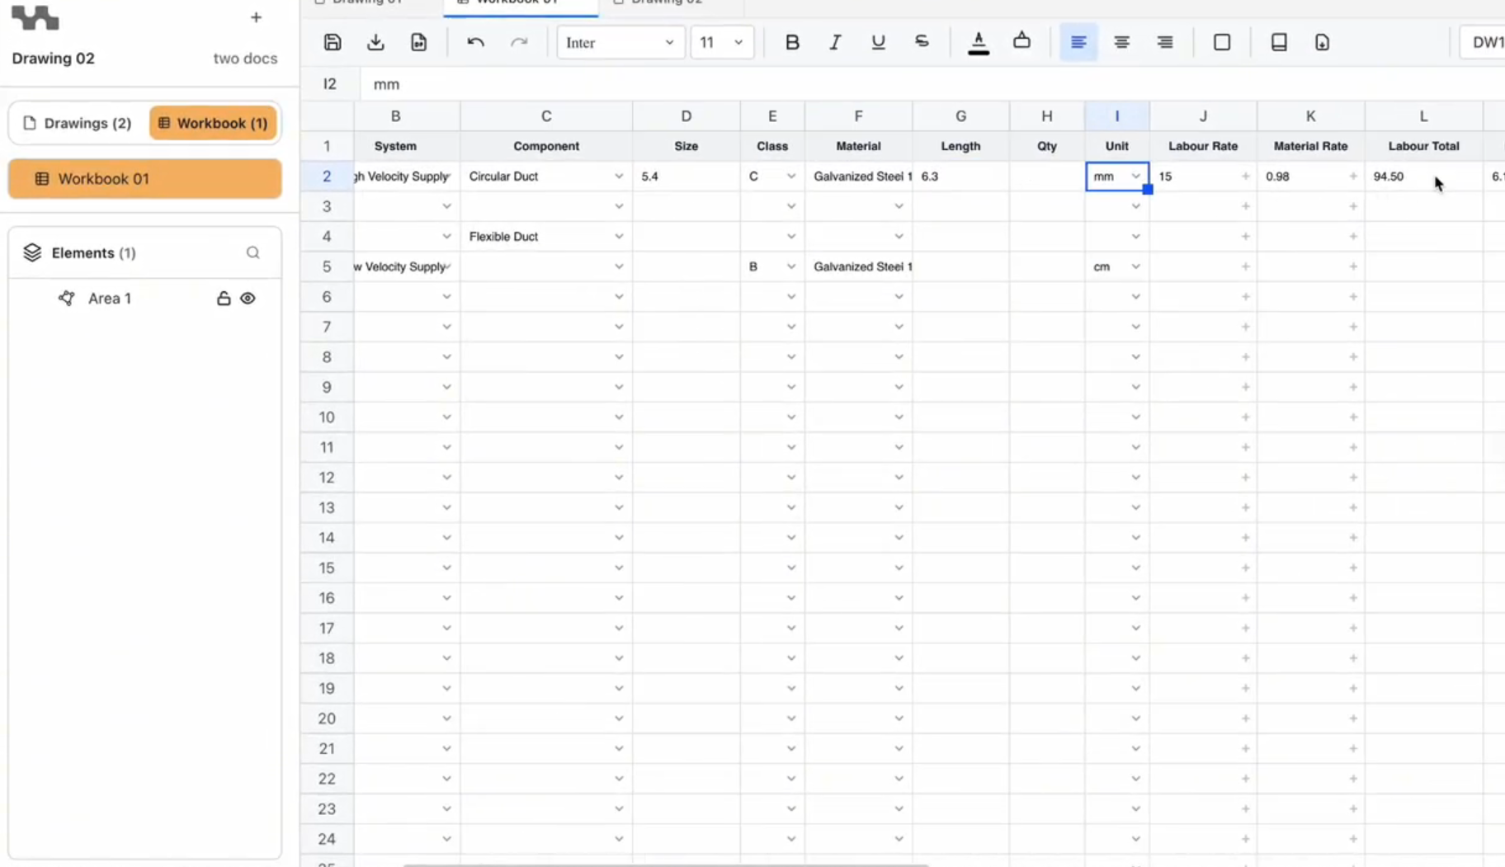Viewport: 1505px width, 867px height.
Task: Open the Inter font dropdown
Action: pos(620,42)
